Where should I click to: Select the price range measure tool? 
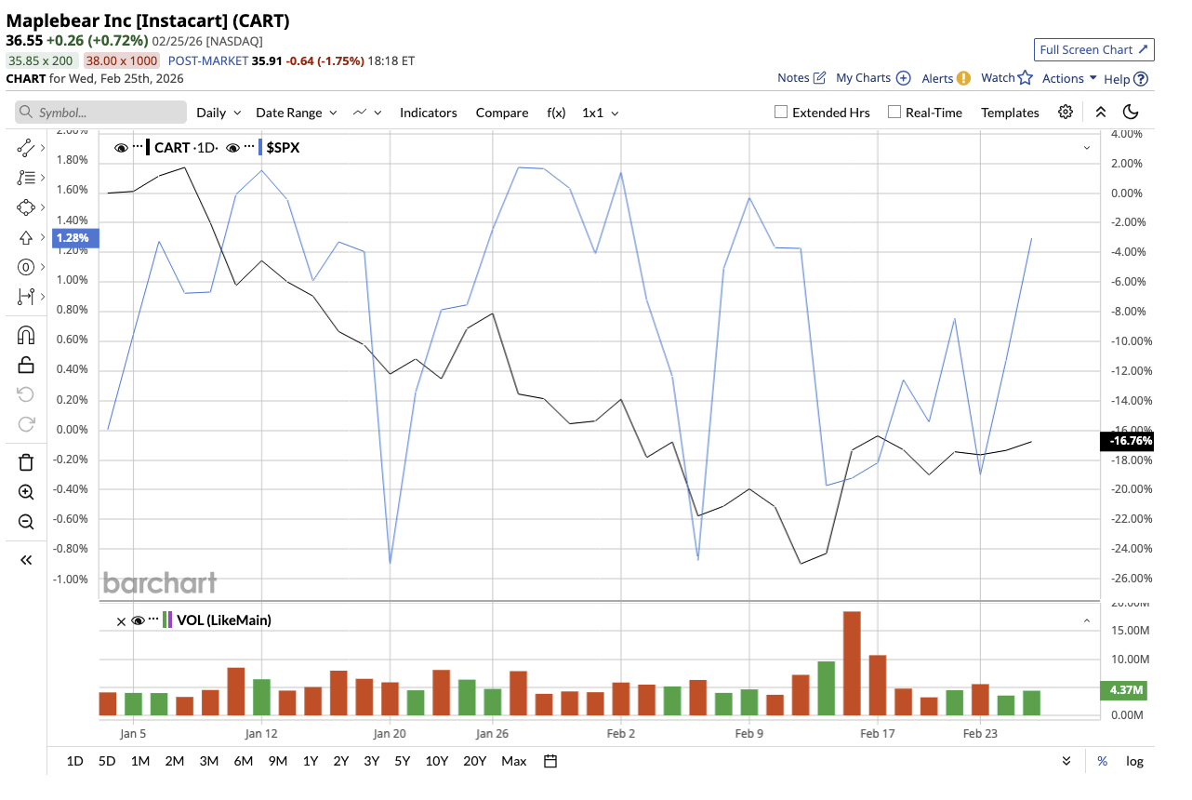(26, 297)
